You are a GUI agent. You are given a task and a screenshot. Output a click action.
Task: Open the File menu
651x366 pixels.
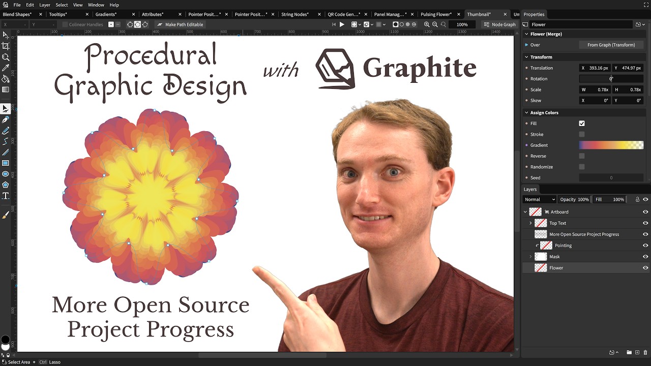(17, 5)
